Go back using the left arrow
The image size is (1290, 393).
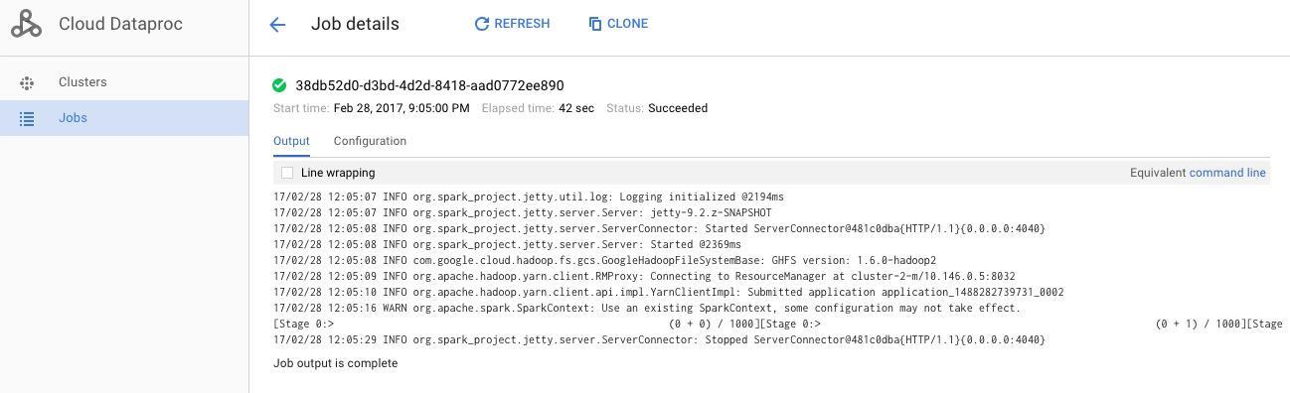pyautogui.click(x=277, y=25)
